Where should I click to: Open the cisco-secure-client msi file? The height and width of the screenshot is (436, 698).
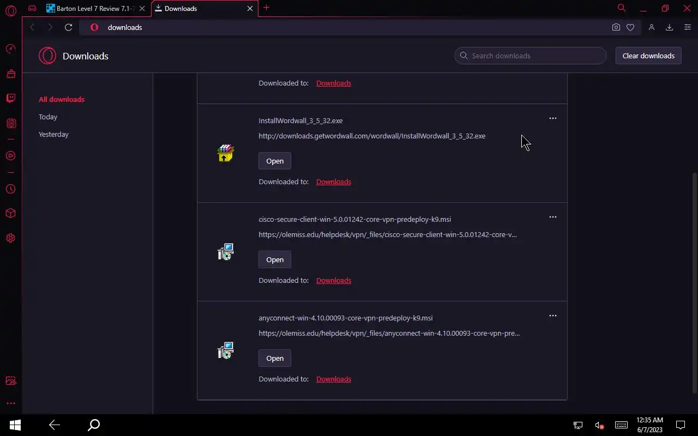pos(275,259)
